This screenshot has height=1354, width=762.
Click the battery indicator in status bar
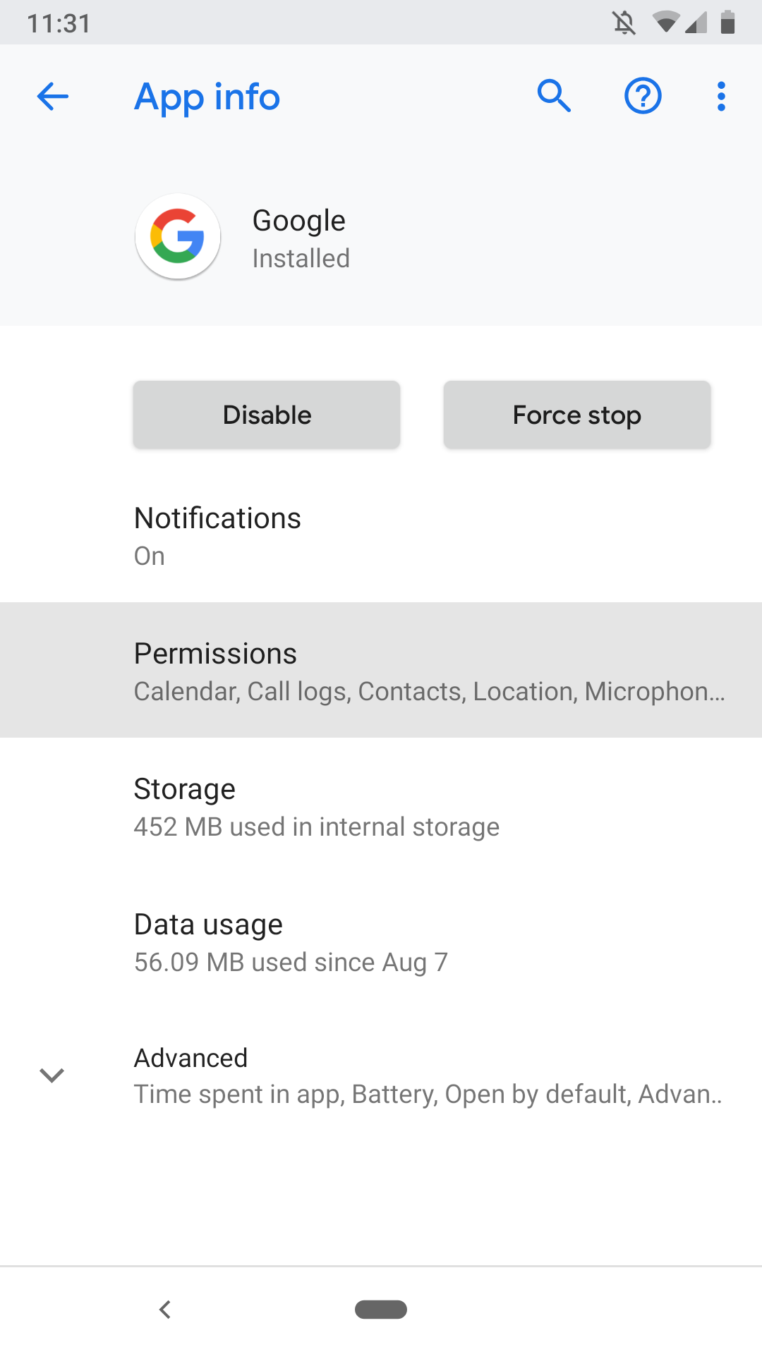click(727, 21)
